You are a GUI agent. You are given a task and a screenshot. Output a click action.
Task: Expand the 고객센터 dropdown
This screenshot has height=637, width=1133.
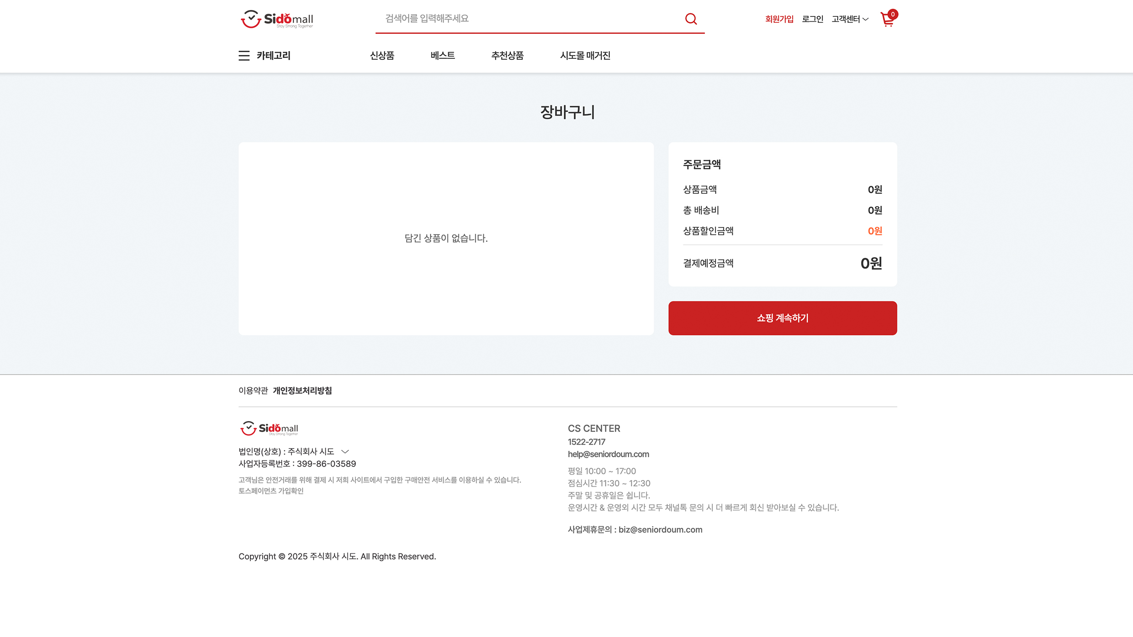850,19
